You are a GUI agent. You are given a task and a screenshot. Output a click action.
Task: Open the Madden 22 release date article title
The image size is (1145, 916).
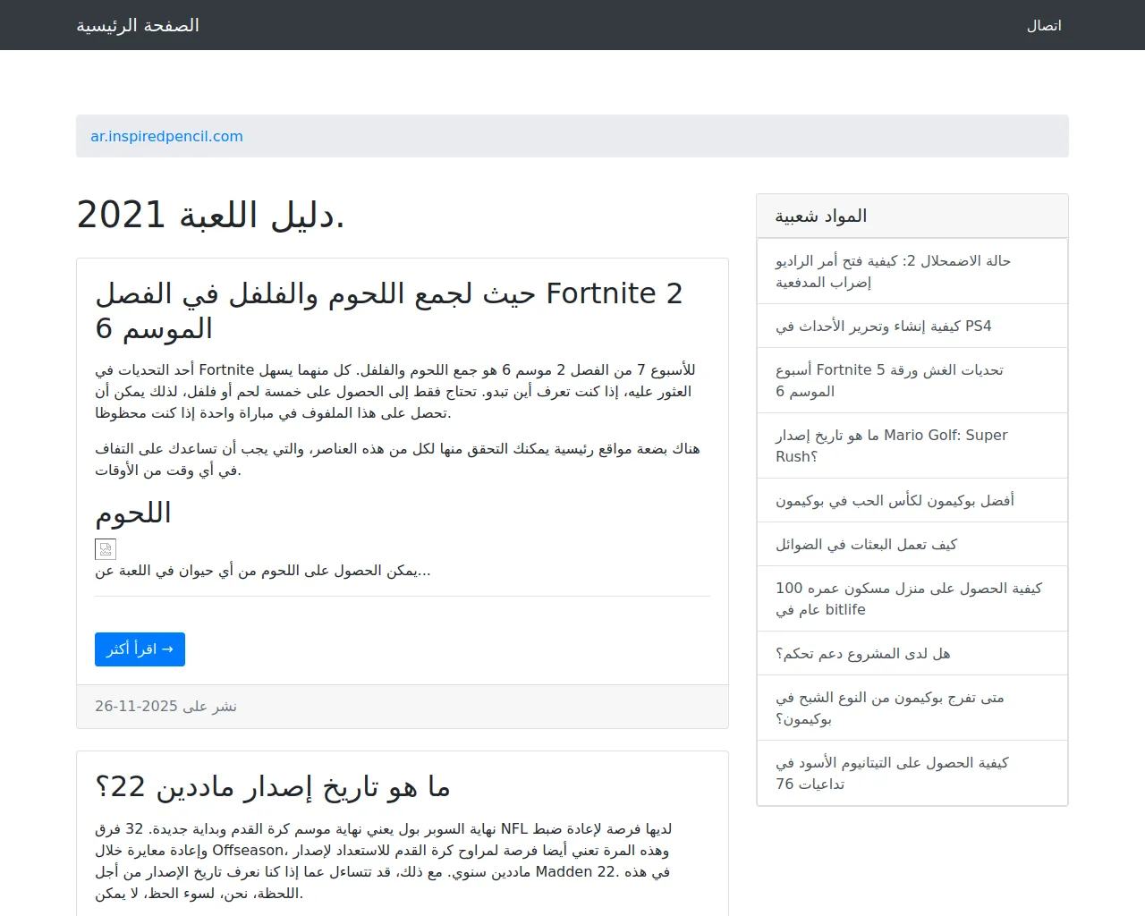pyautogui.click(x=273, y=786)
